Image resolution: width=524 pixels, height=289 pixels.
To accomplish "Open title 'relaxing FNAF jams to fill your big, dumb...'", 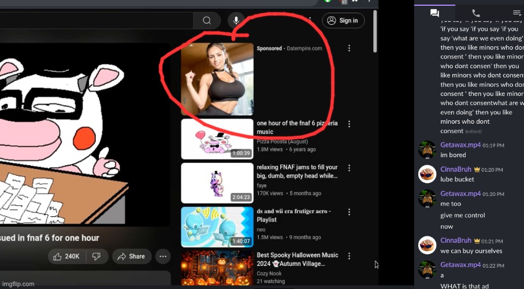I will point(297,172).
